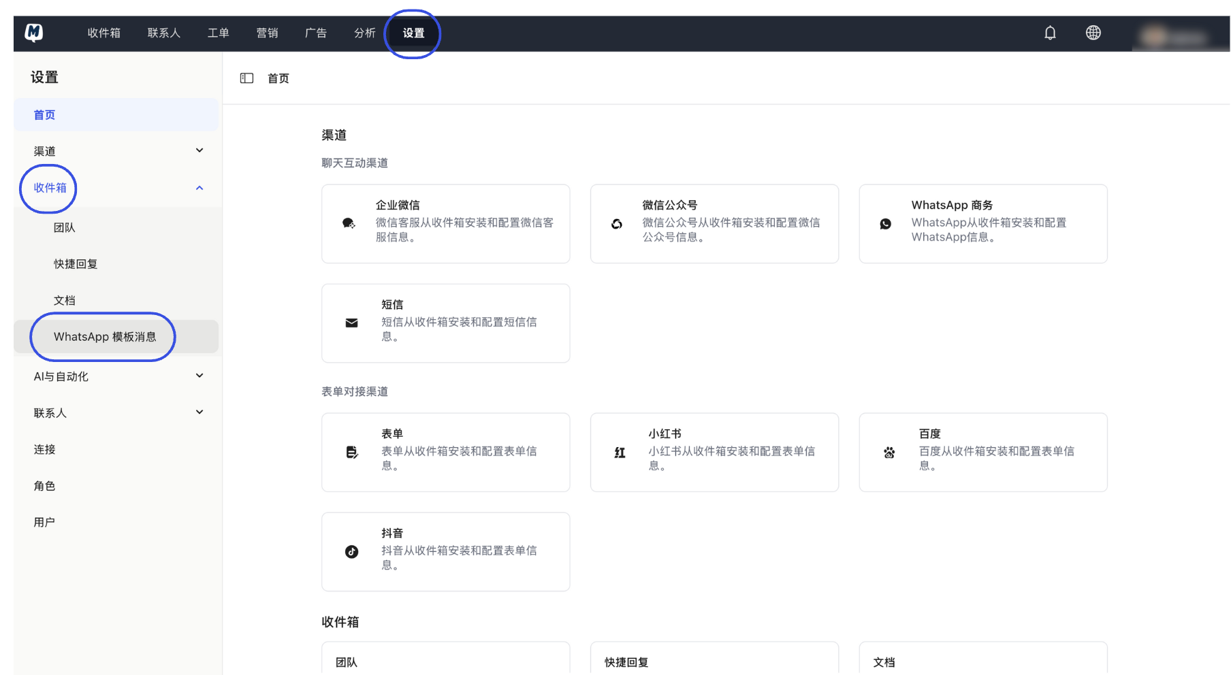Open the 小红书 form channel icon

(x=620, y=452)
